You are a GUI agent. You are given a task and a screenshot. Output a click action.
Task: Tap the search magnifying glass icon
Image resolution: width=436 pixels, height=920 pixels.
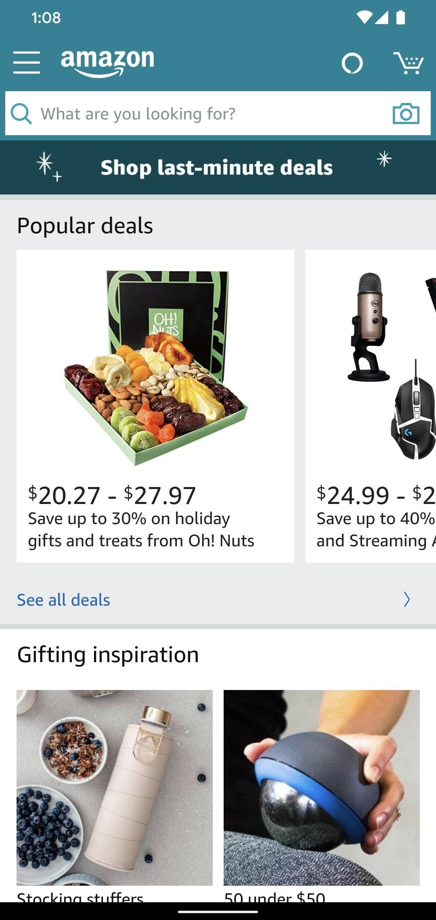[x=21, y=113]
